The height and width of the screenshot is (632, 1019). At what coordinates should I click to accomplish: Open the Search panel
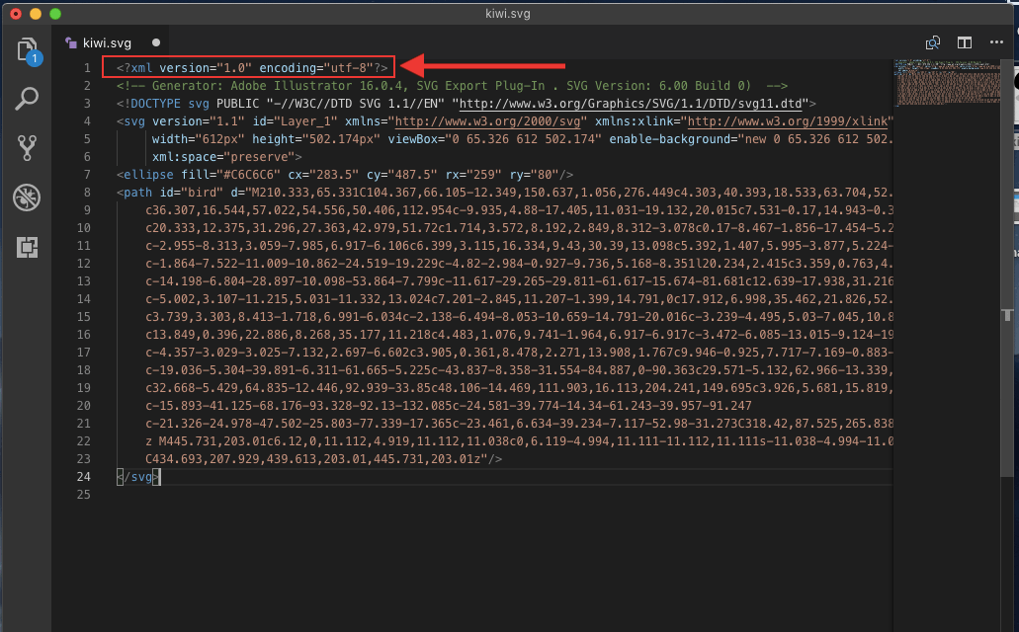click(27, 99)
